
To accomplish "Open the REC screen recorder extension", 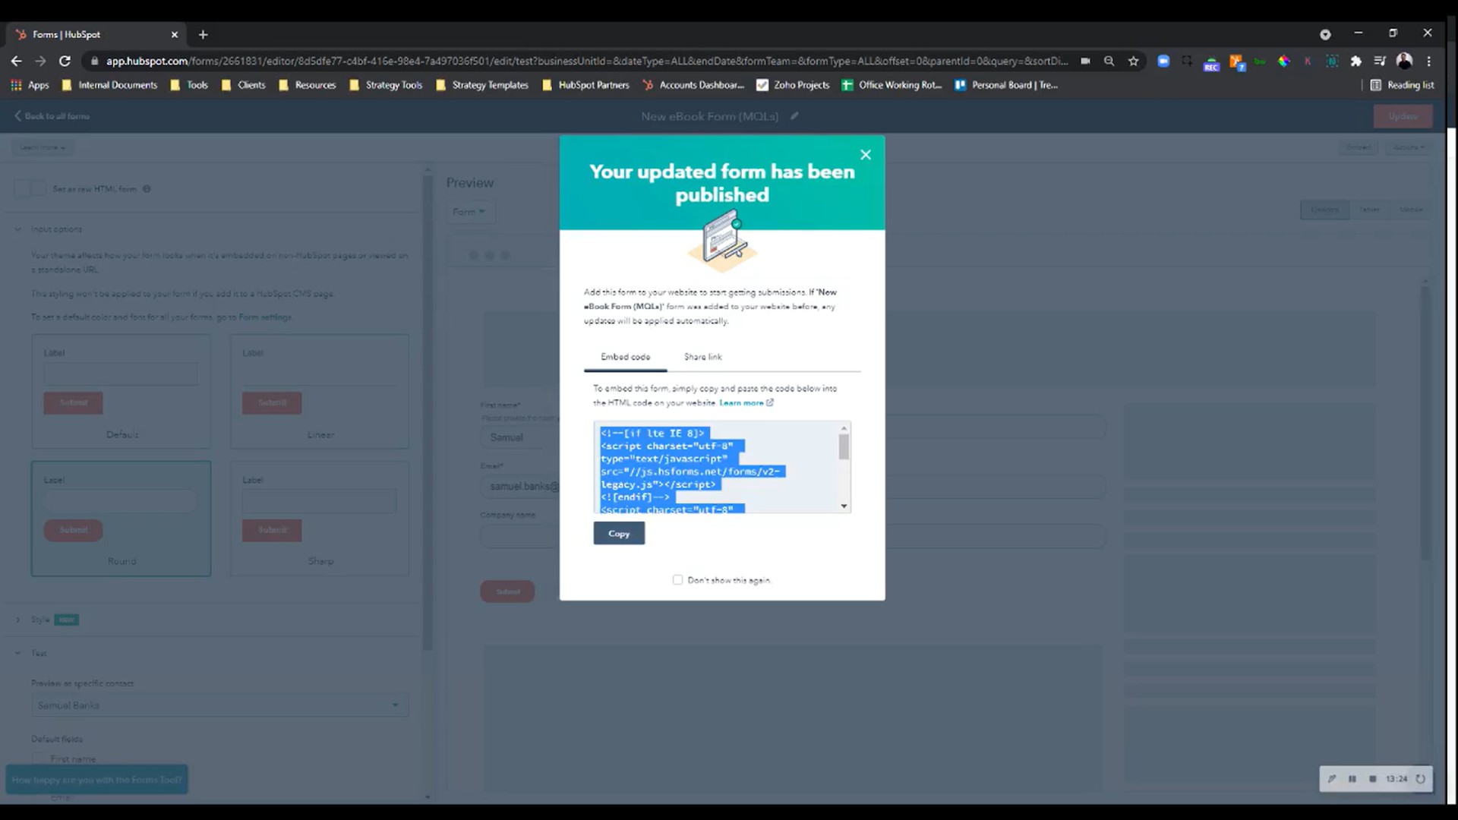I will (1211, 63).
